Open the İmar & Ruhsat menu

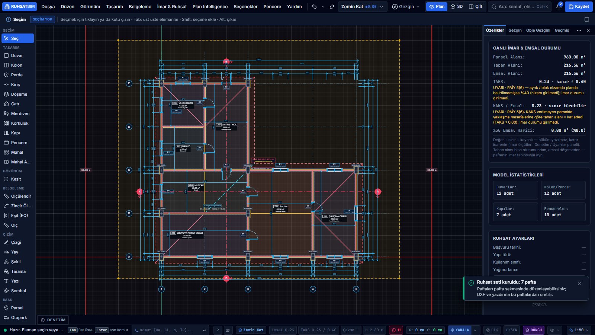[172, 7]
